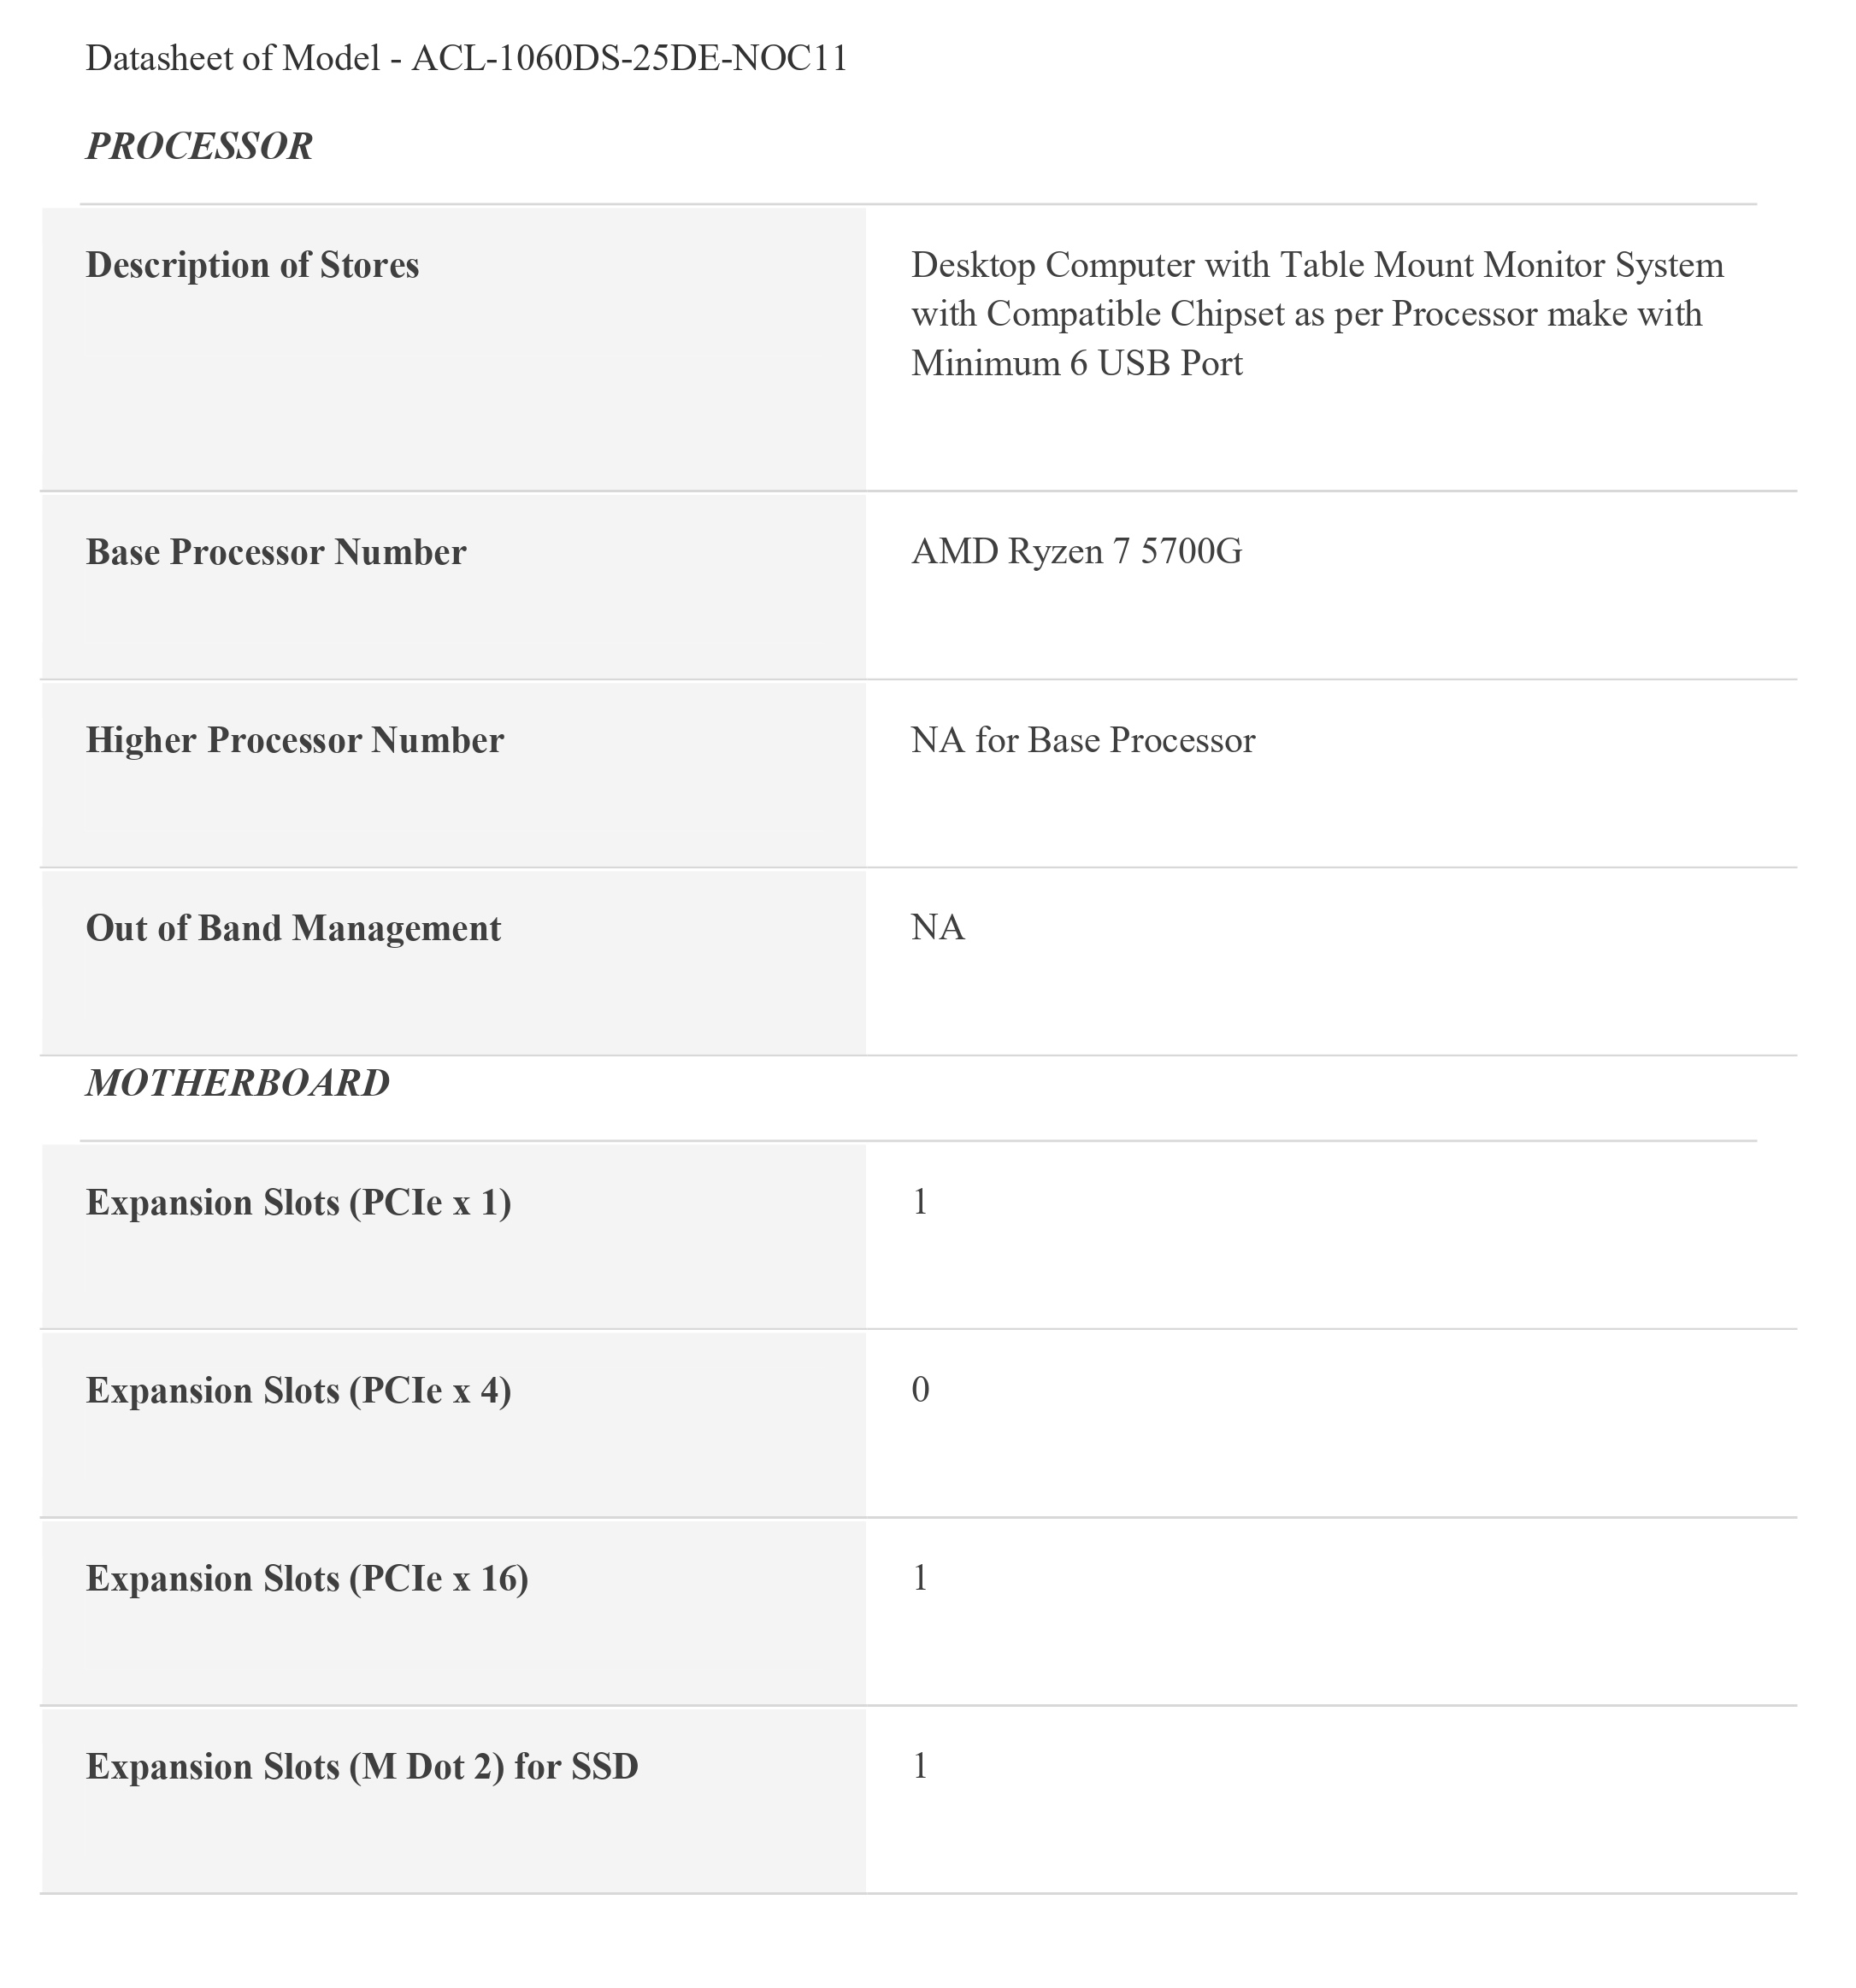Click the Expansion Slots (M Dot 2) for SSD label
The width and height of the screenshot is (1856, 1988).
point(362,1766)
